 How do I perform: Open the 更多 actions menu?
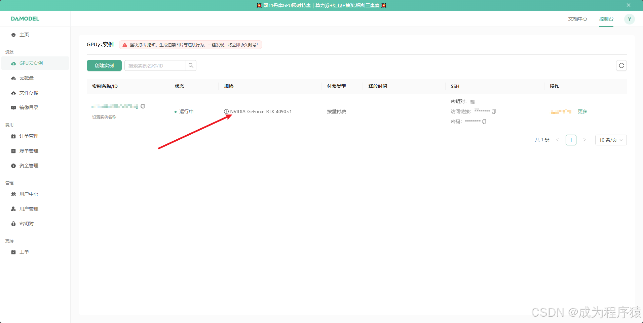(582, 111)
